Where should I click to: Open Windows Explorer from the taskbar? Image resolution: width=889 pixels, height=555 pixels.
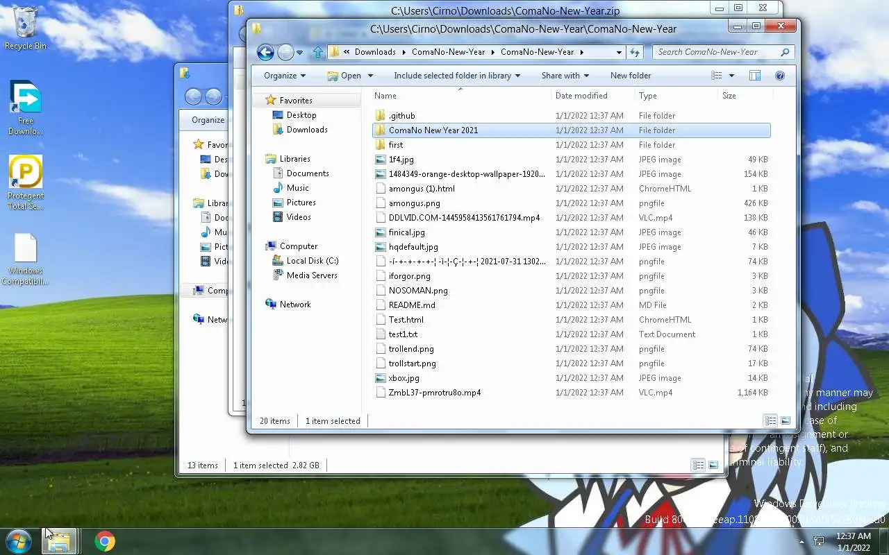[59, 541]
